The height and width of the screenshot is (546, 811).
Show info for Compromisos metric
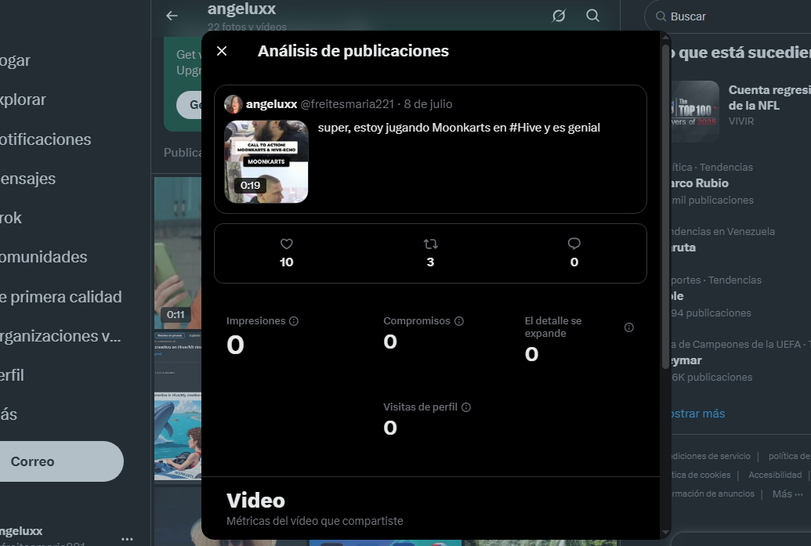click(458, 321)
